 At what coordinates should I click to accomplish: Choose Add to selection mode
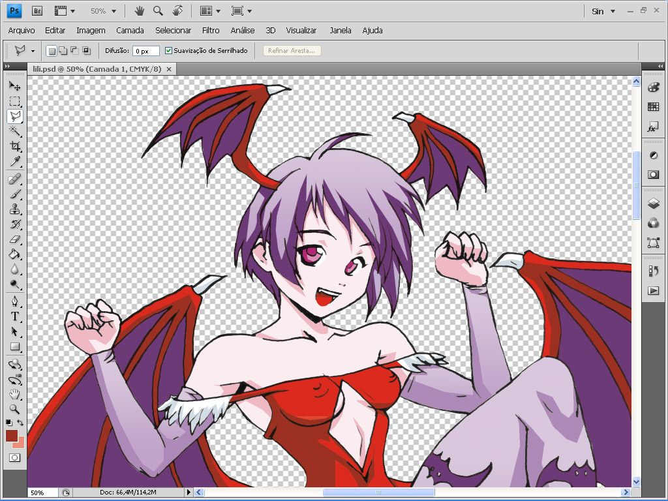(63, 51)
